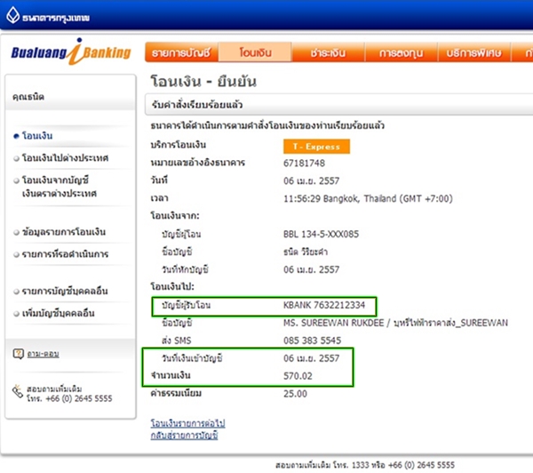Go to the การลงทุน tab

402,52
